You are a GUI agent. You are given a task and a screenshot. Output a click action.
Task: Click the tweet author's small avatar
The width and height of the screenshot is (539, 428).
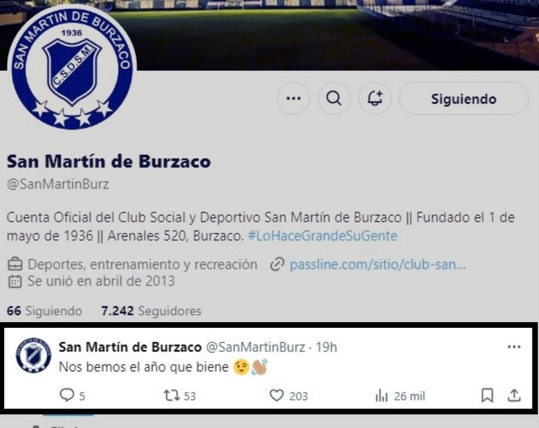pos(33,355)
